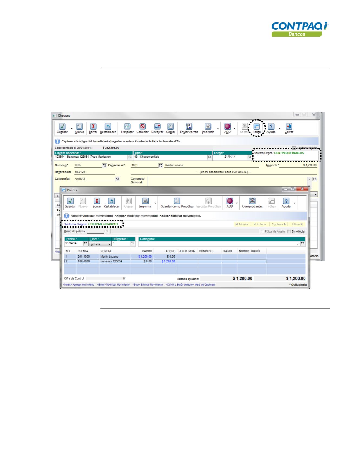Click F3 button beside Cuenta bancaria field
The width and height of the screenshot is (362, 468).
coord(130,157)
